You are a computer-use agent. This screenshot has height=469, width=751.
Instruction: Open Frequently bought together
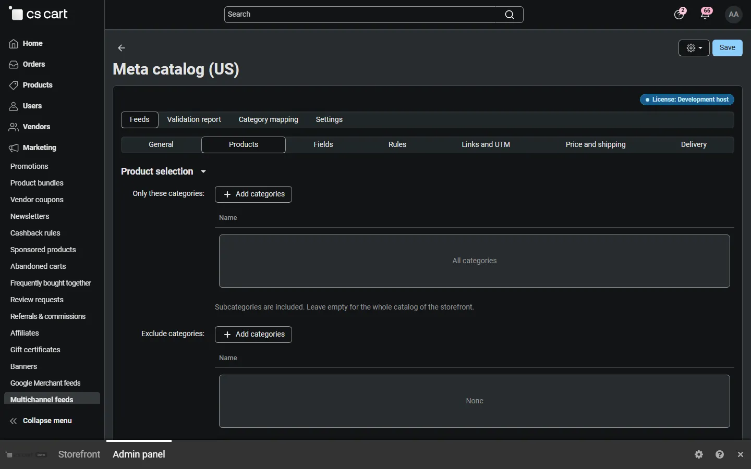(51, 283)
